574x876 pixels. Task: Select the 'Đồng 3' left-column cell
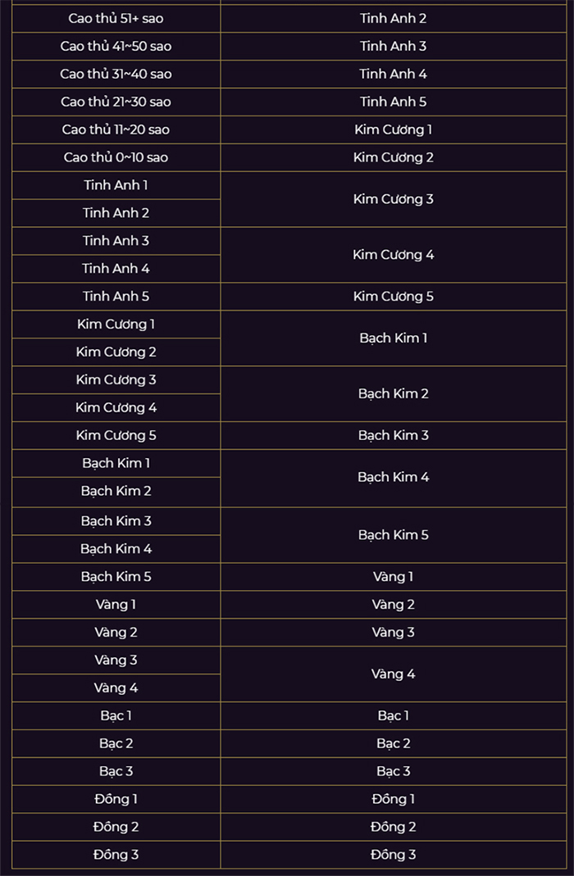[x=116, y=856]
